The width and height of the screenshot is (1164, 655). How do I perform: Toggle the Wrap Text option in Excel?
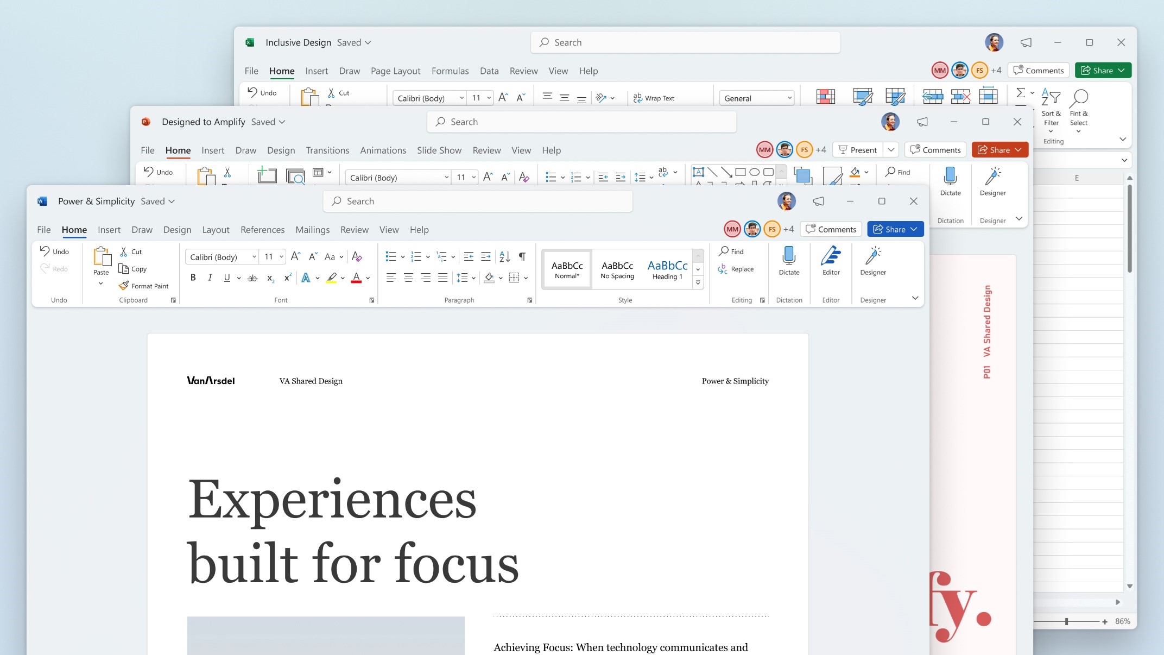tap(654, 98)
